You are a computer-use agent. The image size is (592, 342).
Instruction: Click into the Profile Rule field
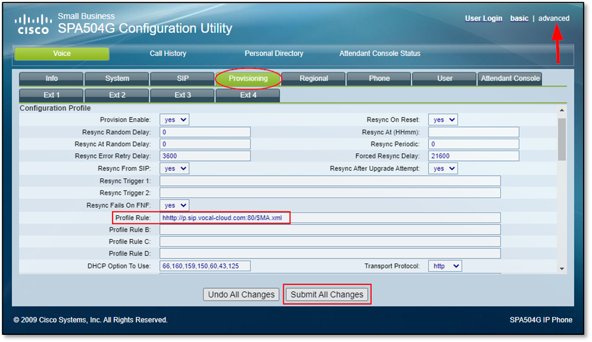point(330,218)
